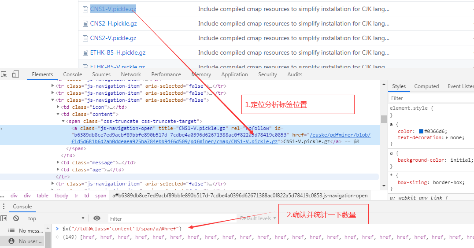Click the live expression eye icon

tap(97, 218)
